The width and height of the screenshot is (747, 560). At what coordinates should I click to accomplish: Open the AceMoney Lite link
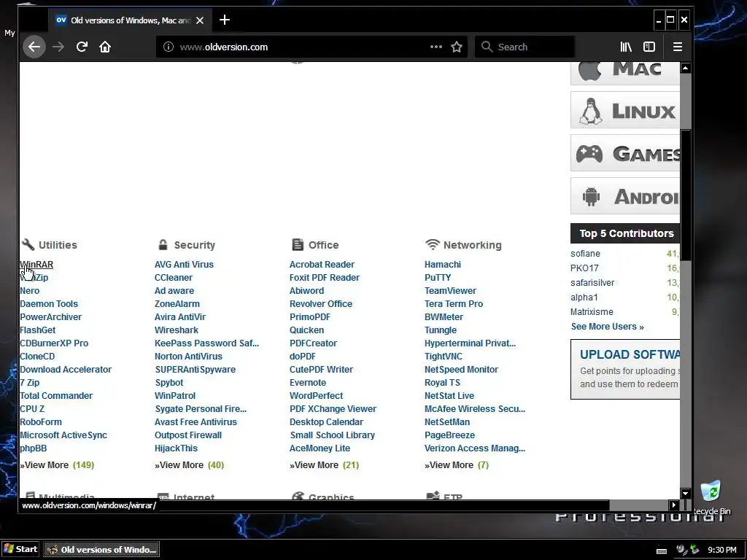coord(320,448)
